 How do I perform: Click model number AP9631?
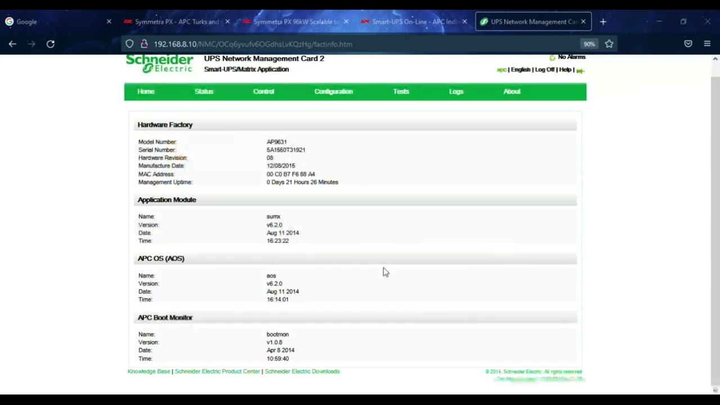click(x=276, y=142)
